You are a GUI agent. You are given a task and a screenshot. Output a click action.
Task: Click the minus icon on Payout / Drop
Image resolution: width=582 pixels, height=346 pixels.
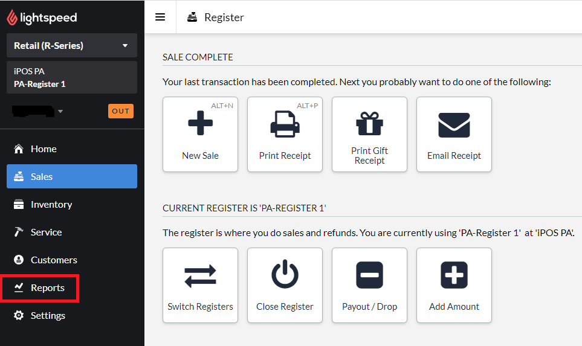coord(370,275)
